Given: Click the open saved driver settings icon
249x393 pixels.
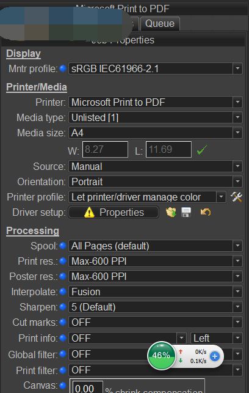Looking at the screenshot, I should tap(171, 212).
